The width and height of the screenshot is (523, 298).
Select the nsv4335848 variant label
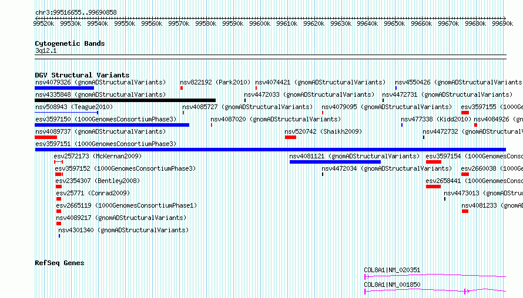[100, 94]
